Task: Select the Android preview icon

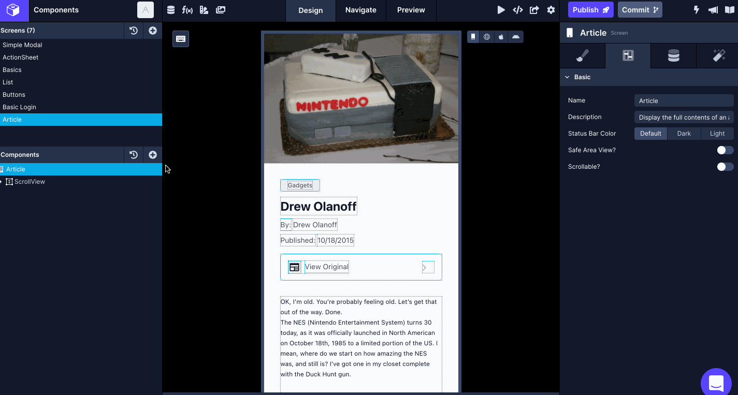Action: coord(515,37)
